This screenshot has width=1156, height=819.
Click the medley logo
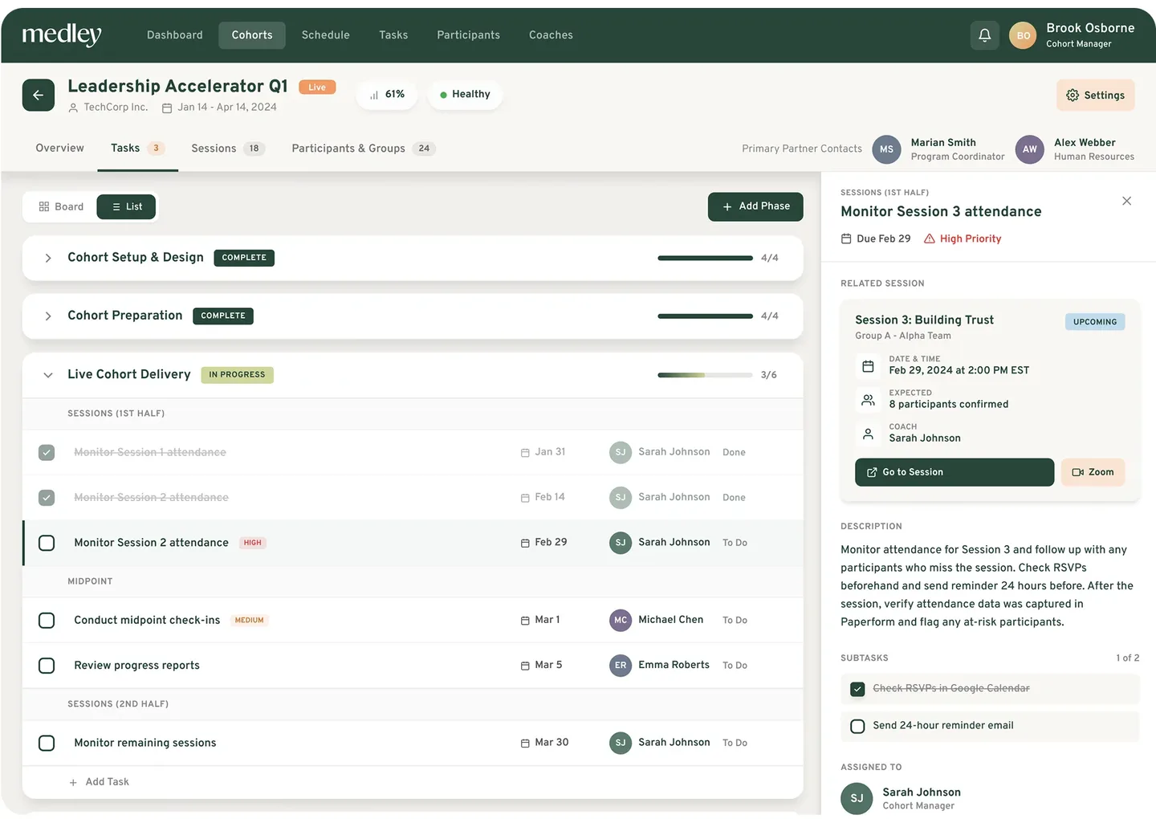62,35
